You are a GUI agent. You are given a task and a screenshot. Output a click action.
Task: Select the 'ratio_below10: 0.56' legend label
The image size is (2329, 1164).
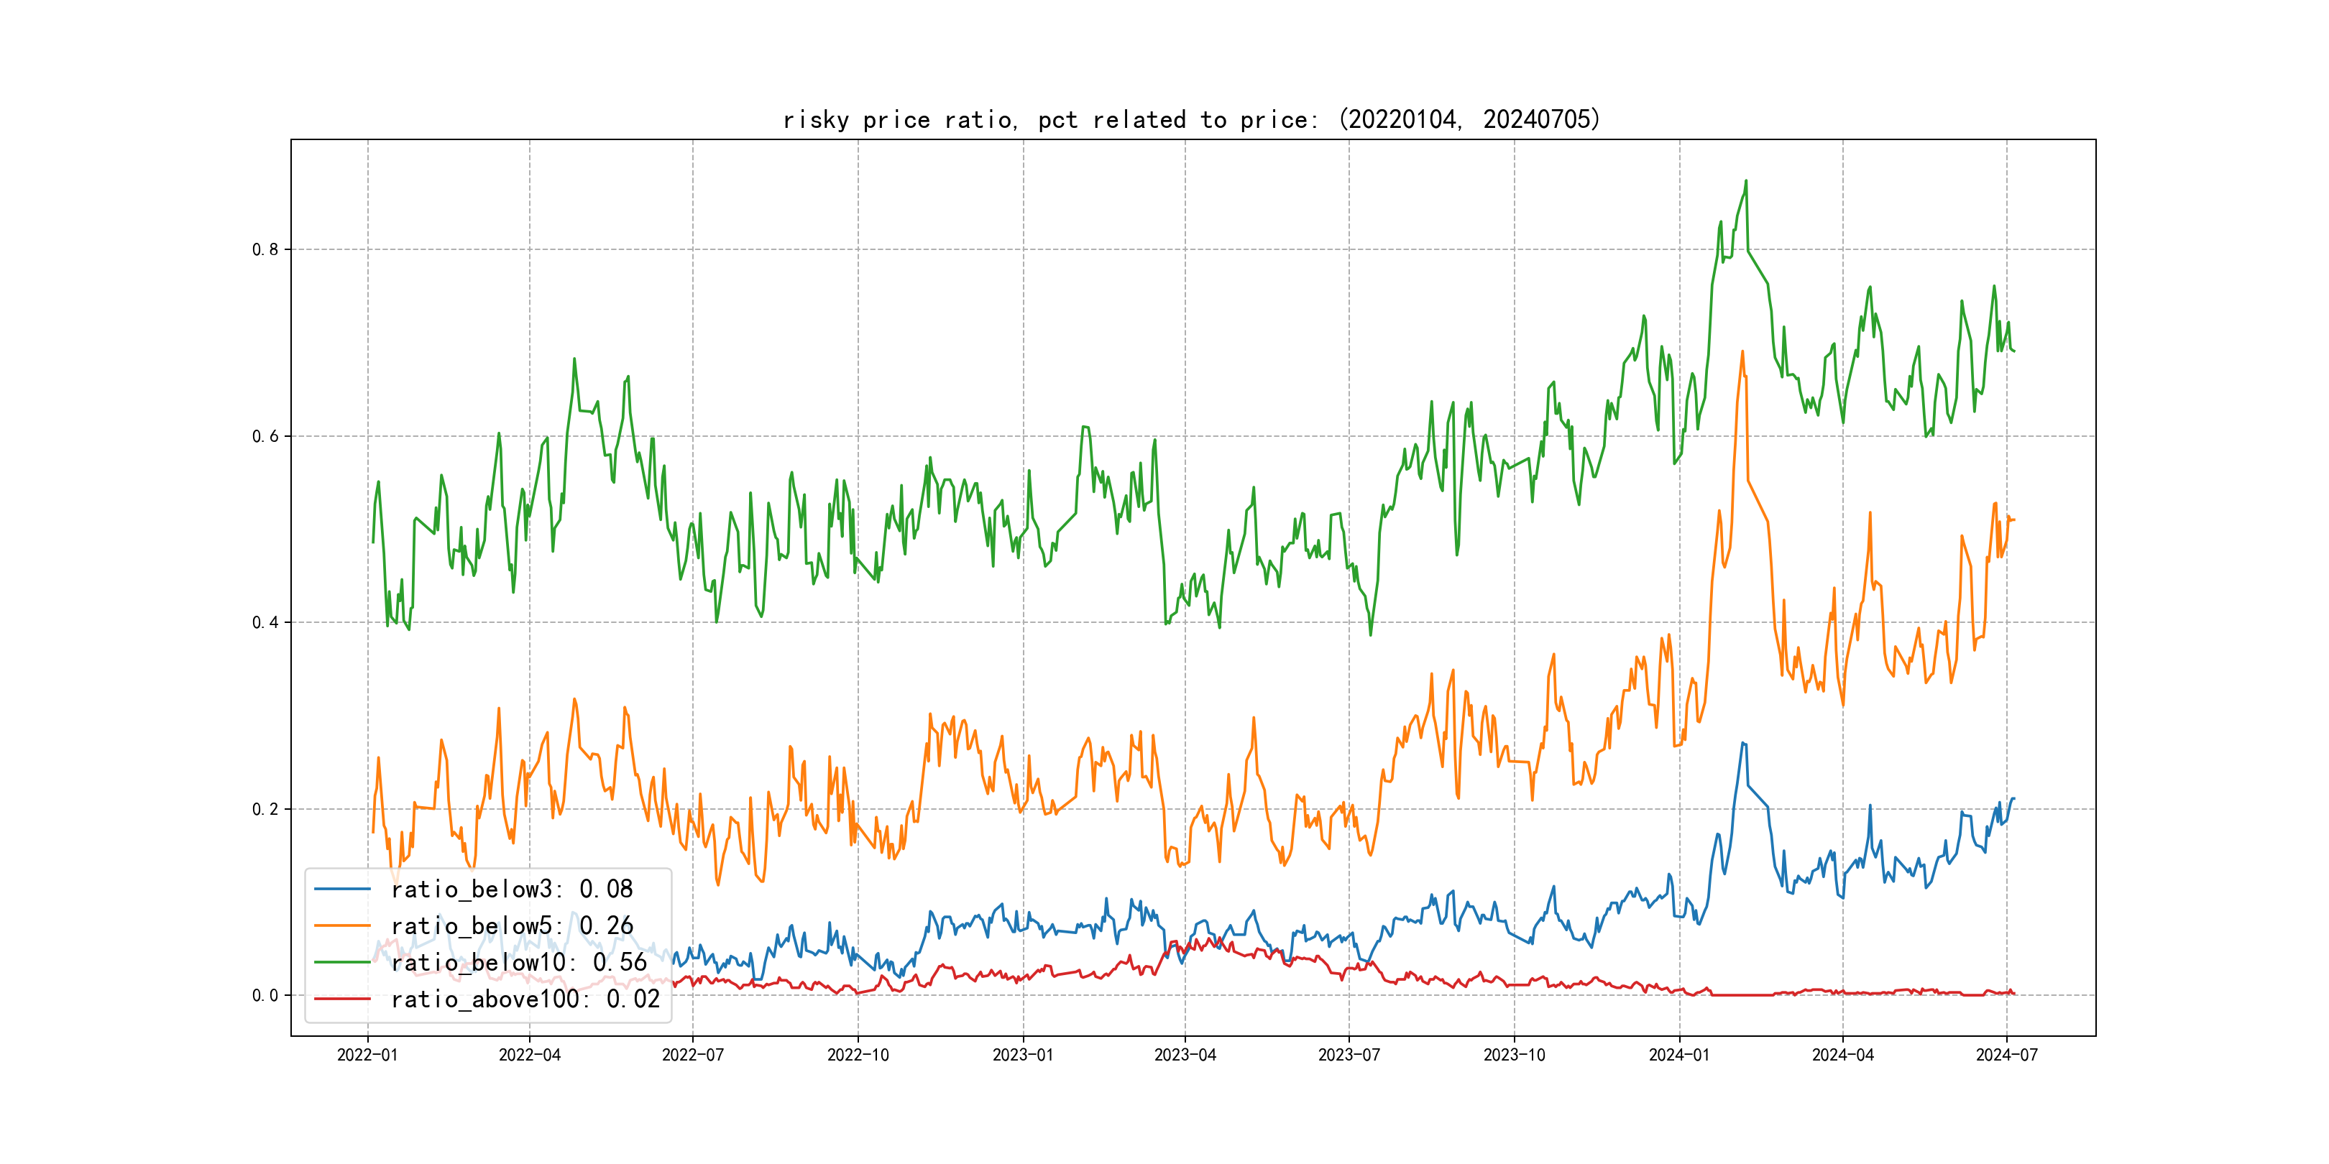pos(519,963)
